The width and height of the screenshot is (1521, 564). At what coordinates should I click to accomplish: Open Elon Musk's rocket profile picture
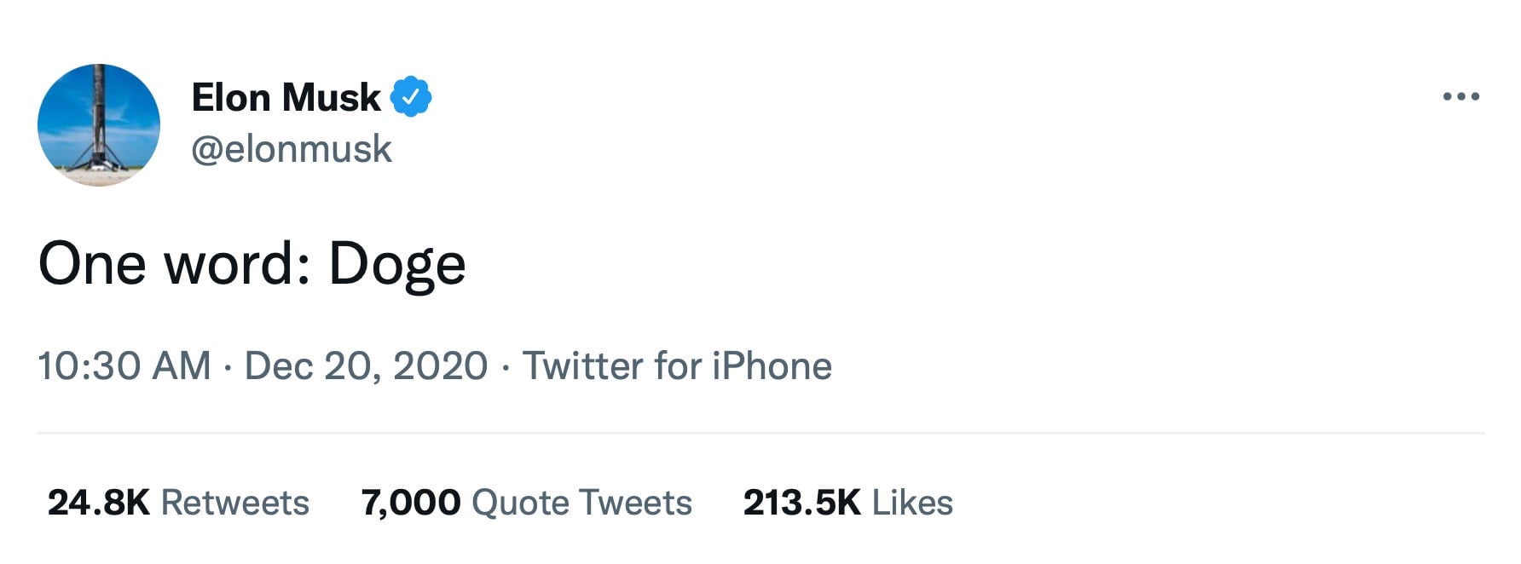click(99, 124)
